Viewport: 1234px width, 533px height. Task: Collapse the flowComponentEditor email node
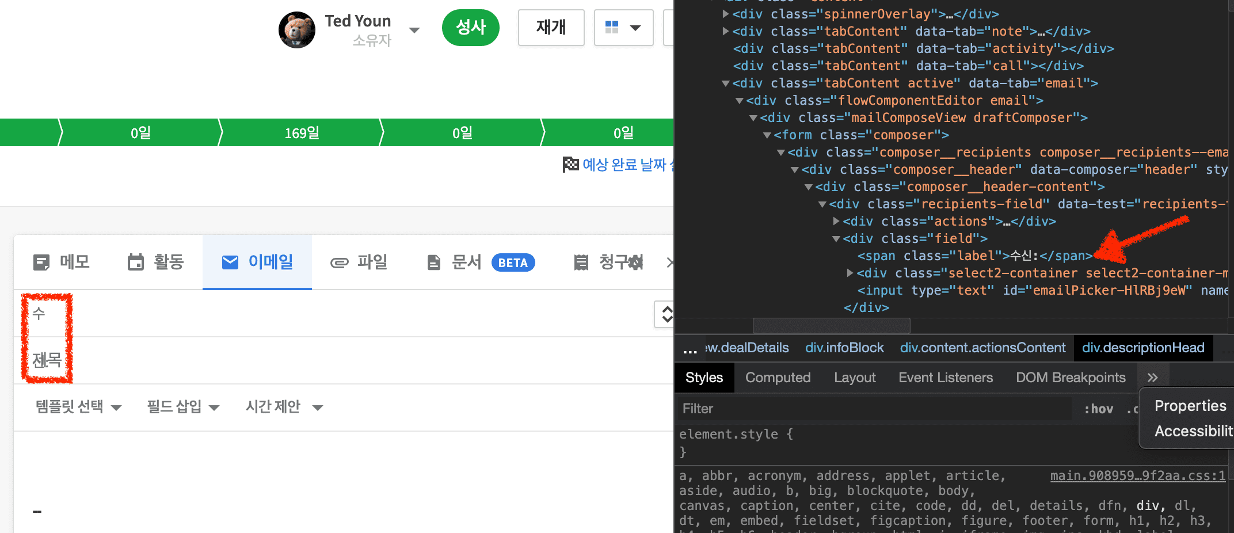[740, 101]
